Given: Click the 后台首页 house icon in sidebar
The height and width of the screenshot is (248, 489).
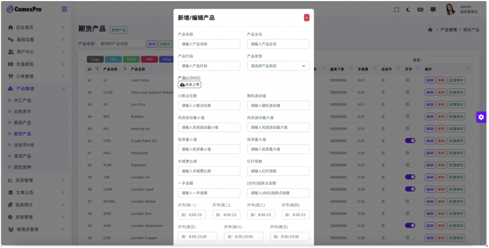Looking at the screenshot, I should click(11, 27).
